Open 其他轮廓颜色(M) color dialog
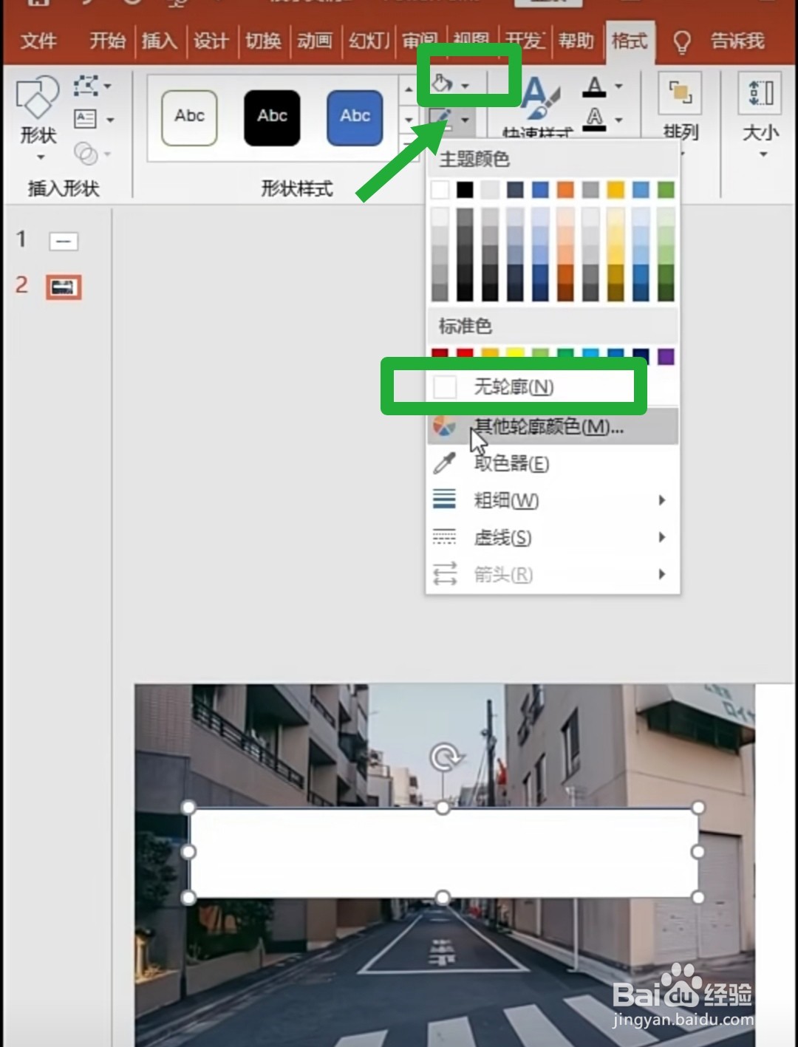 (x=547, y=428)
